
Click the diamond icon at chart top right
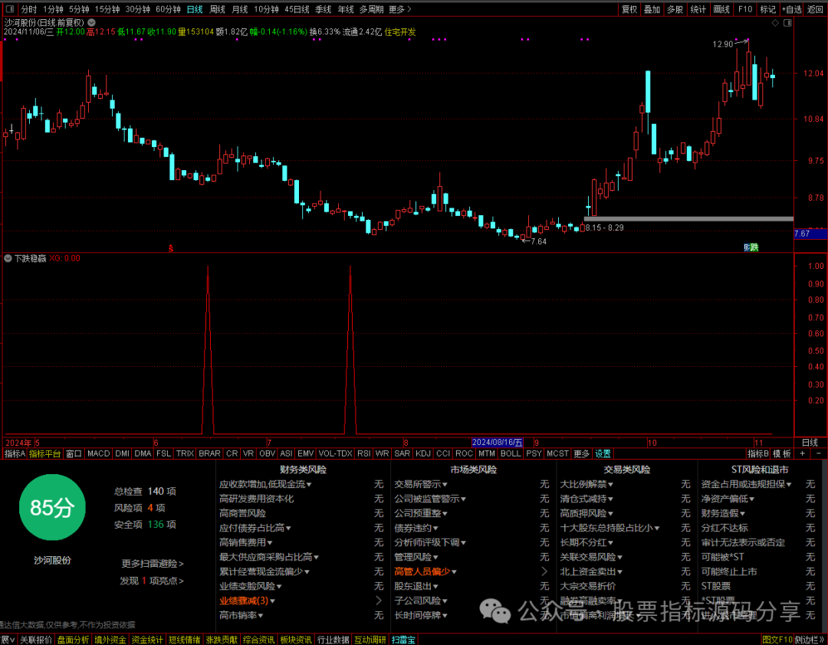point(775,23)
